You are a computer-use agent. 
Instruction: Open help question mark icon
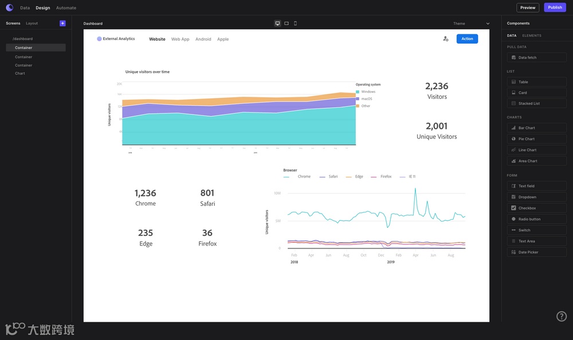click(x=562, y=317)
